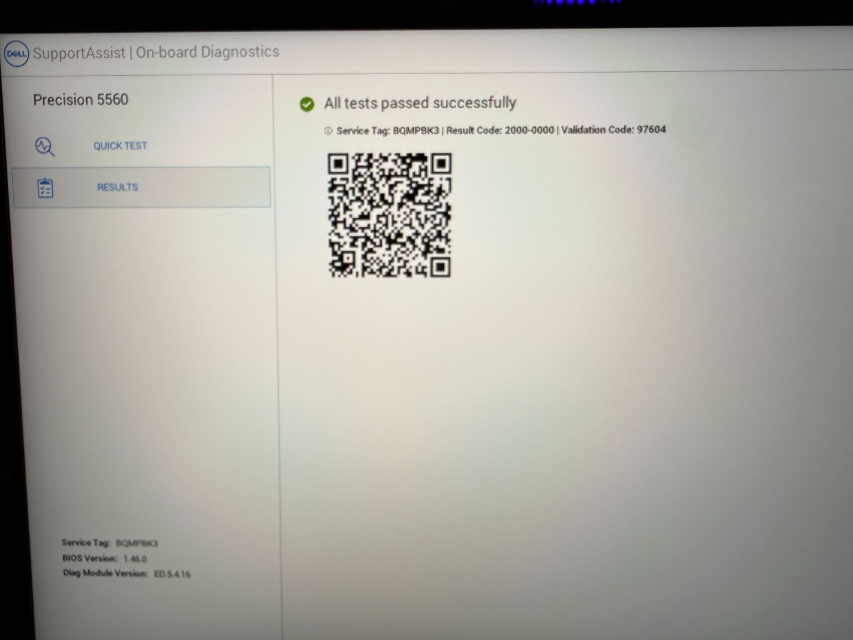Click the 'Result Code: 2000-0000' text
The width and height of the screenshot is (853, 640).
click(500, 130)
